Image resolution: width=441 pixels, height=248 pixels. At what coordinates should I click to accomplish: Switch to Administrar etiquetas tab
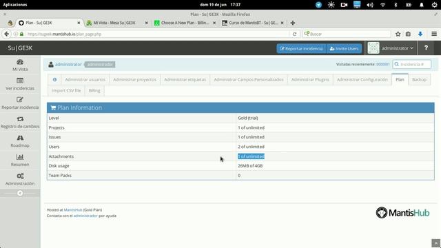(x=185, y=80)
